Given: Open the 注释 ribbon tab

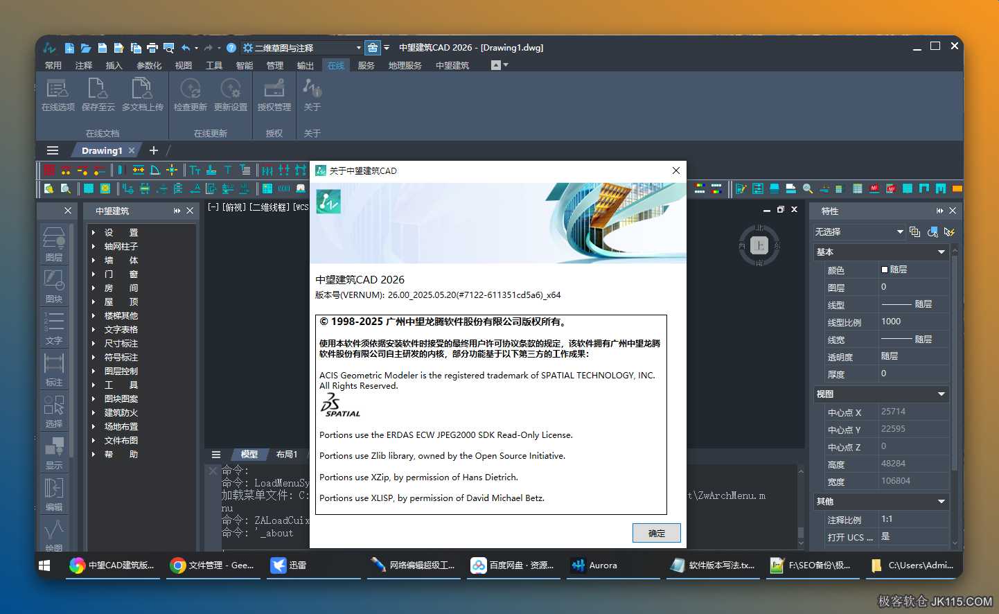Looking at the screenshot, I should [x=84, y=65].
